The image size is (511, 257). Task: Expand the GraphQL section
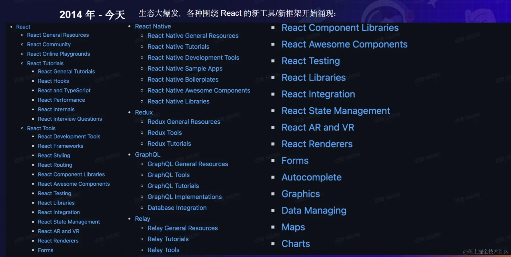[x=148, y=154]
